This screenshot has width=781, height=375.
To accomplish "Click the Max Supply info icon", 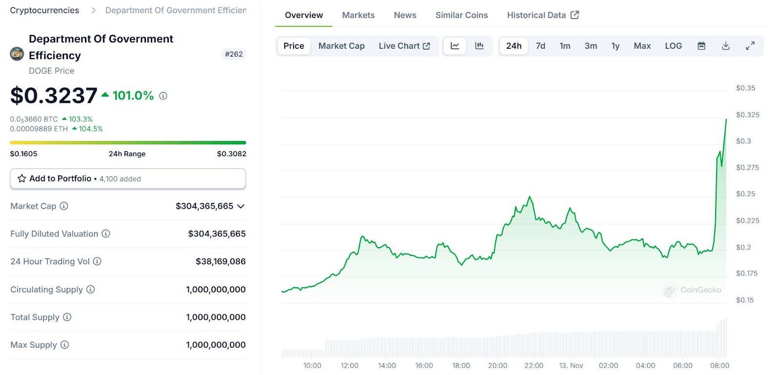I will [x=64, y=345].
